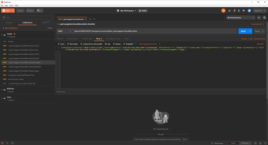The width and height of the screenshot is (268, 145).
Task: Click the New Collection plus link
Action: coord(10,28)
